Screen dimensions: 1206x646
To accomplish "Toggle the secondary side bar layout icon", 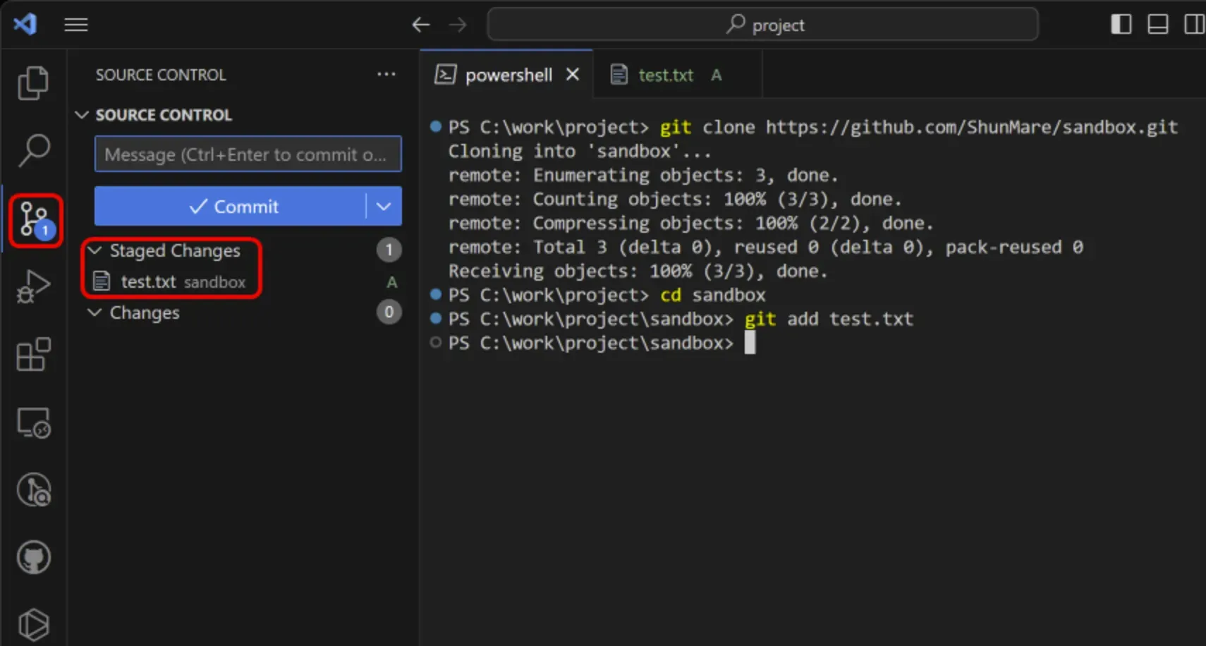I will (x=1194, y=24).
